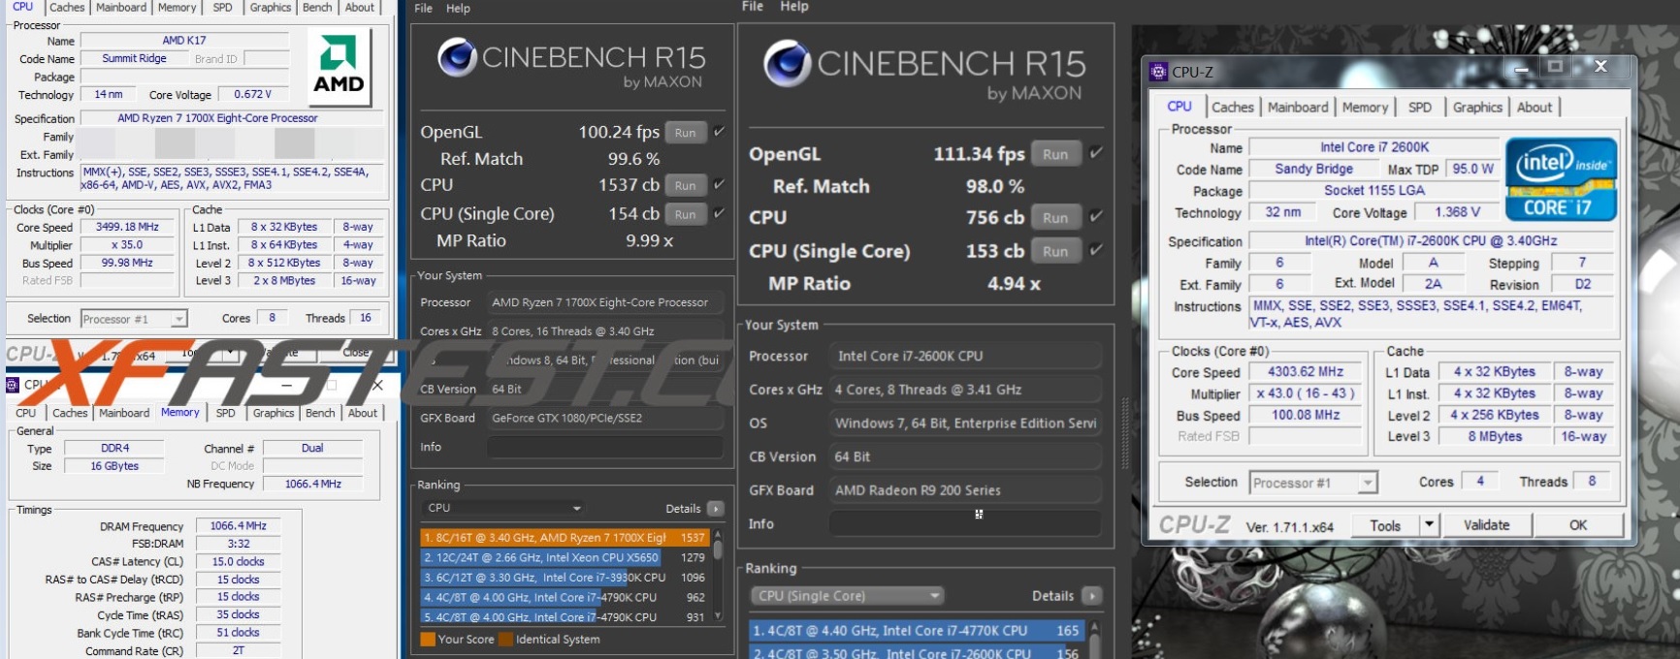This screenshot has width=1680, height=659.
Task: Open File menu in right Cinebench
Action: tap(753, 7)
